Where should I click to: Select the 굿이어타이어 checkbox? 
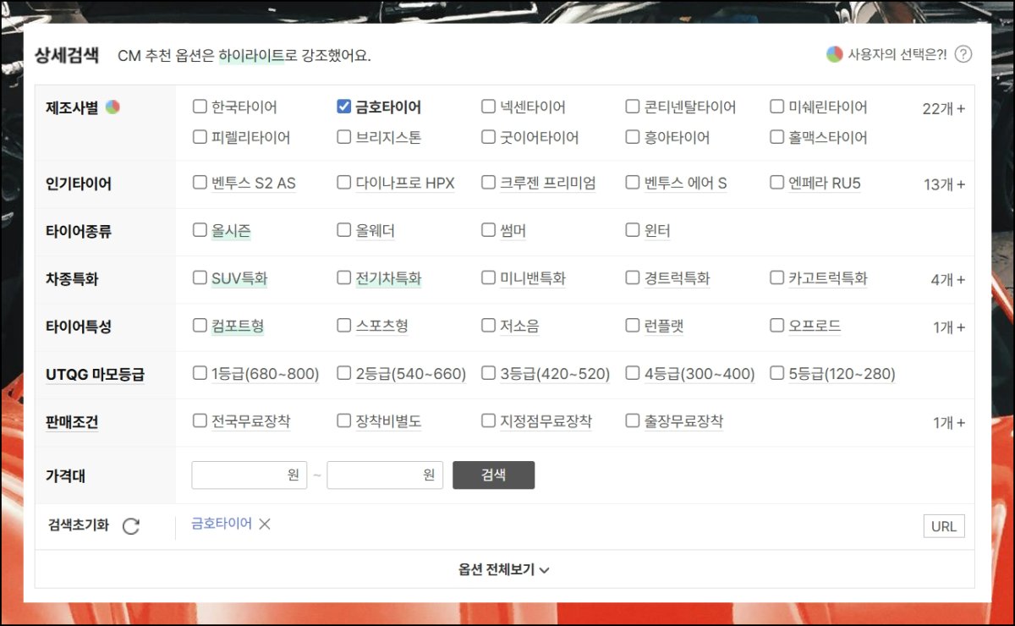click(x=488, y=136)
